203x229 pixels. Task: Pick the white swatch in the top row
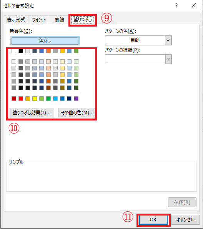click(x=14, y=51)
